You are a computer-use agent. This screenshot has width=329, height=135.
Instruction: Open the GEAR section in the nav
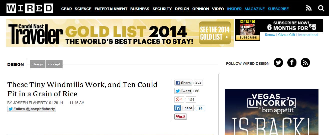click(67, 9)
